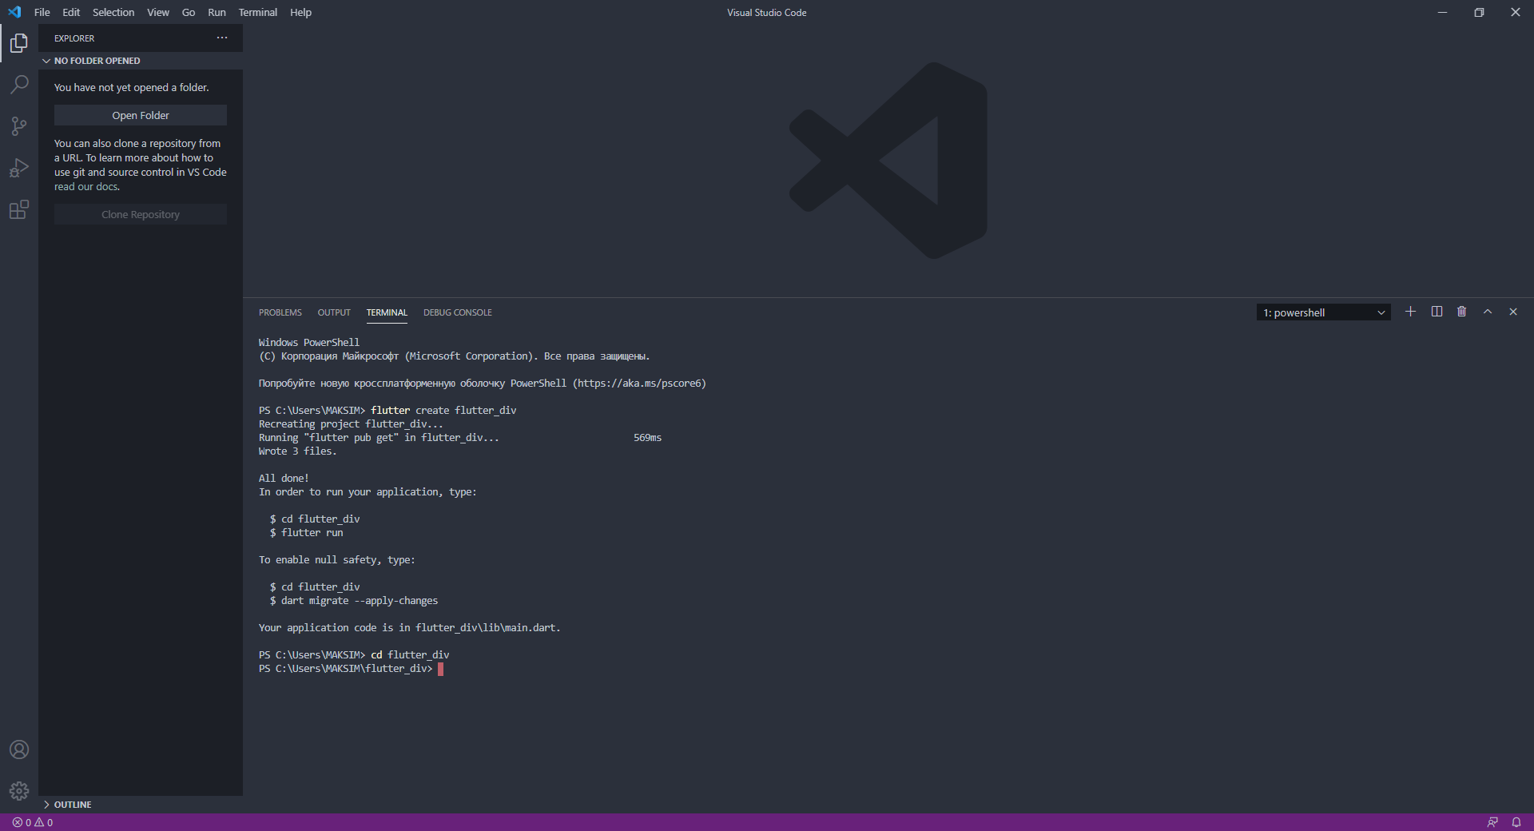The width and height of the screenshot is (1534, 831).
Task: Click 'dart migrate --apply-changes' text
Action: [360, 601]
